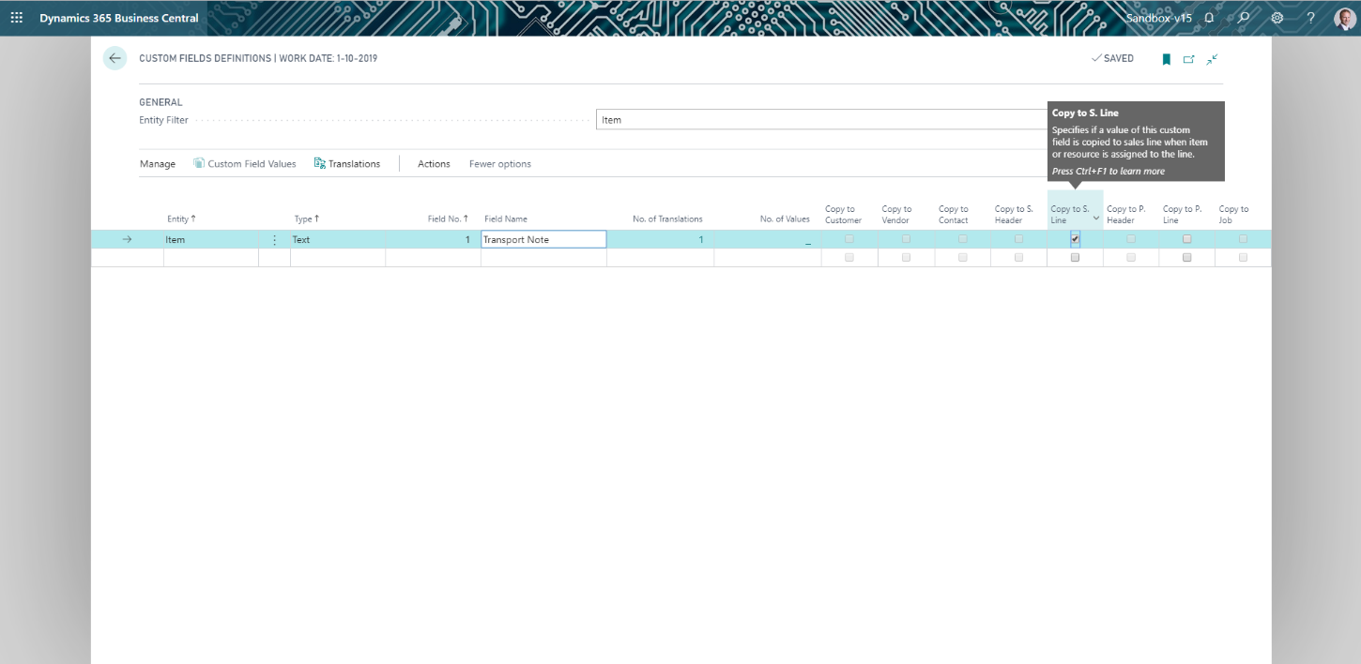Open page in new window icon
The image size is (1361, 664).
click(x=1189, y=59)
